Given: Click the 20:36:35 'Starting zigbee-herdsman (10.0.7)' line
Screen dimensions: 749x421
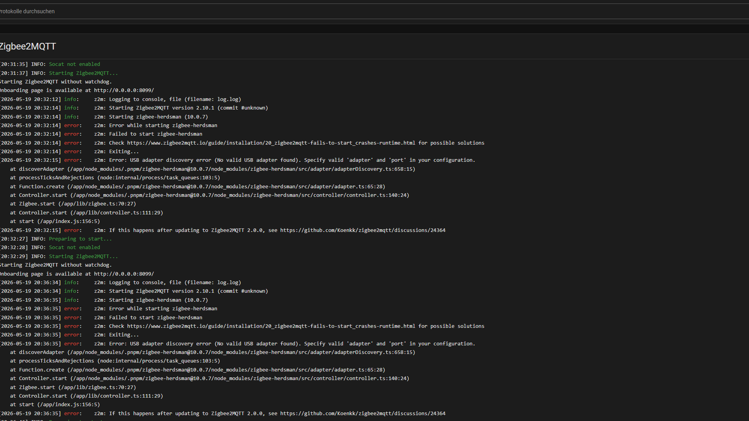Looking at the screenshot, I should (104, 300).
